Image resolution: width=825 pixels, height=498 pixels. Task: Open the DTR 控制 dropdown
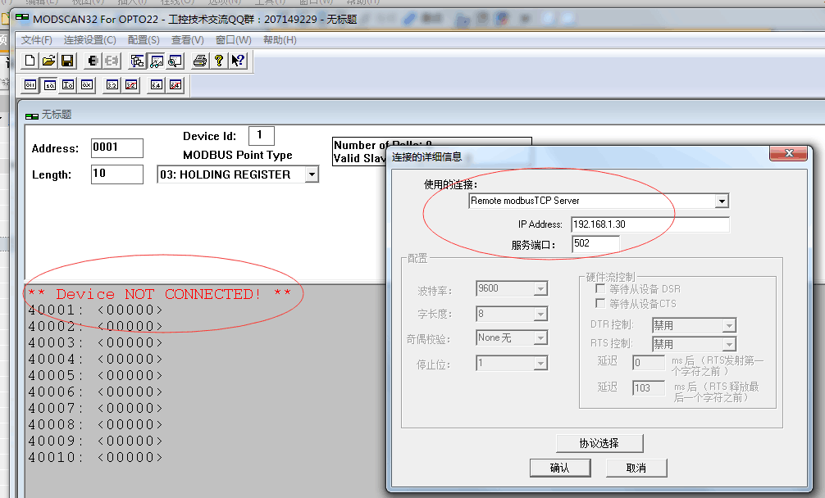click(729, 326)
